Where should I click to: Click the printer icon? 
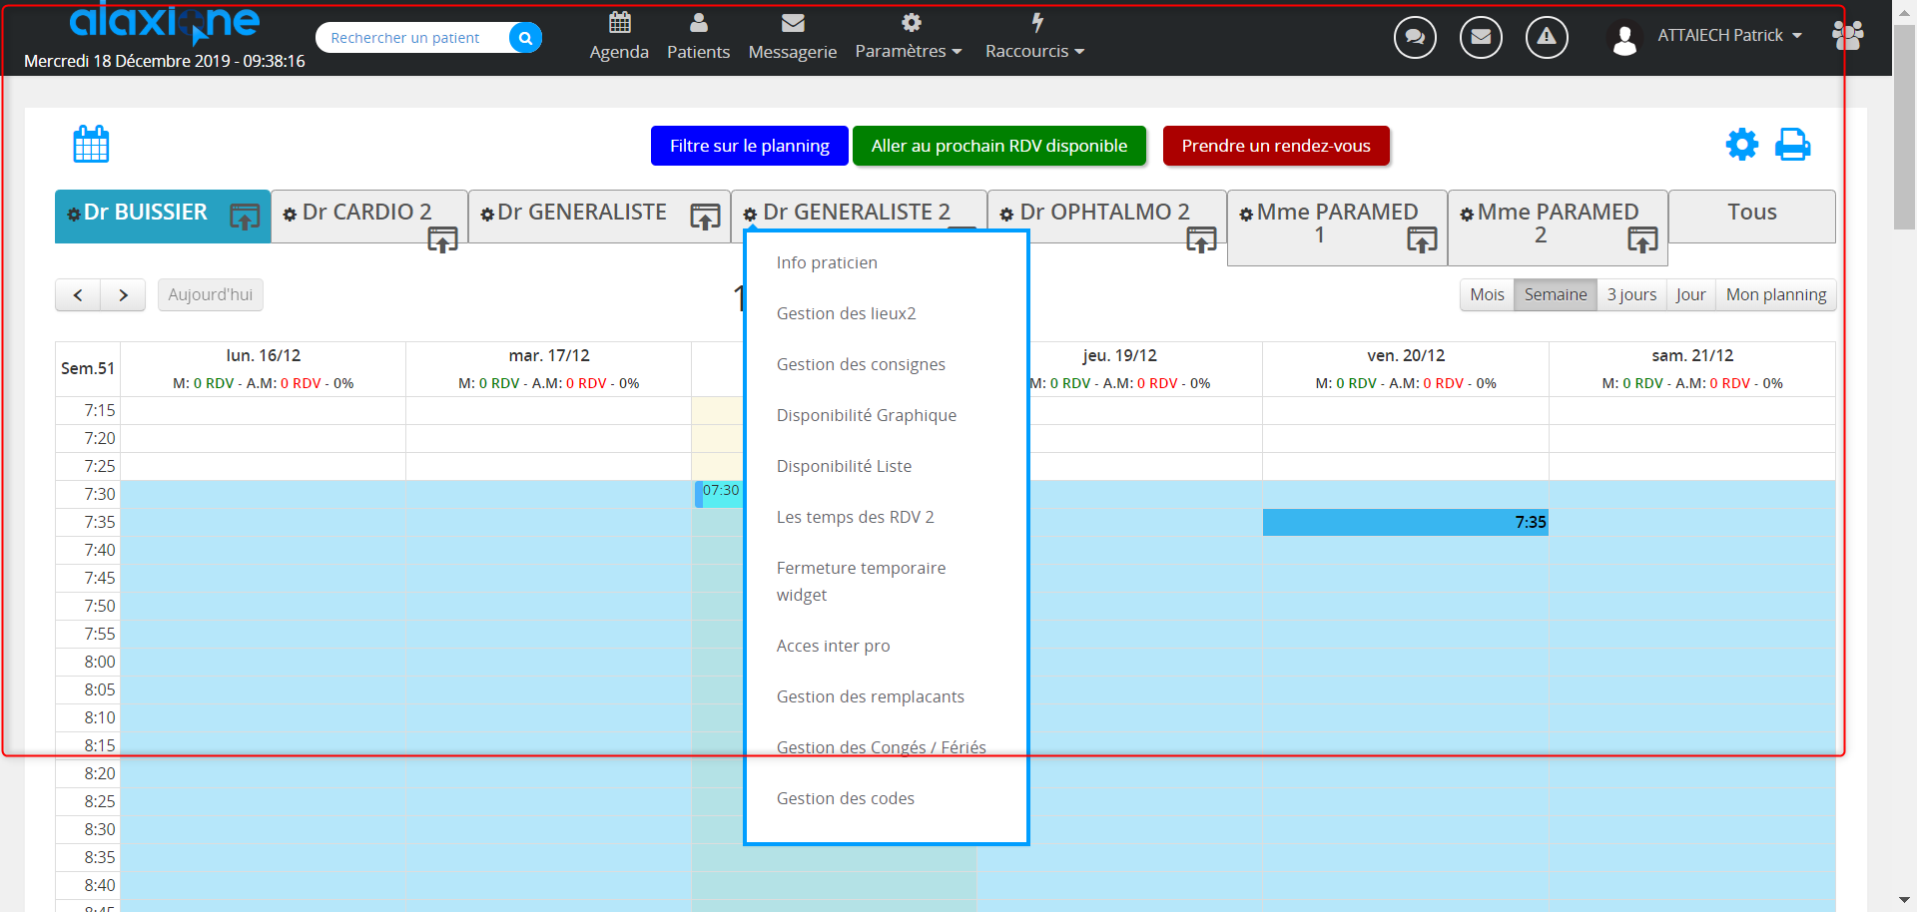pos(1792,145)
